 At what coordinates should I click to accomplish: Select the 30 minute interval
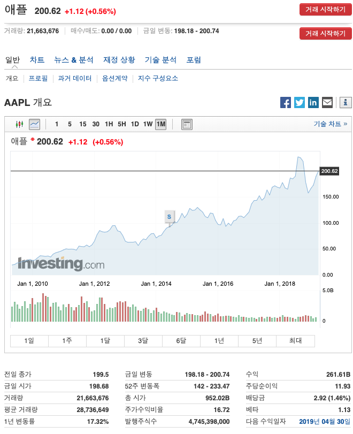tap(96, 124)
